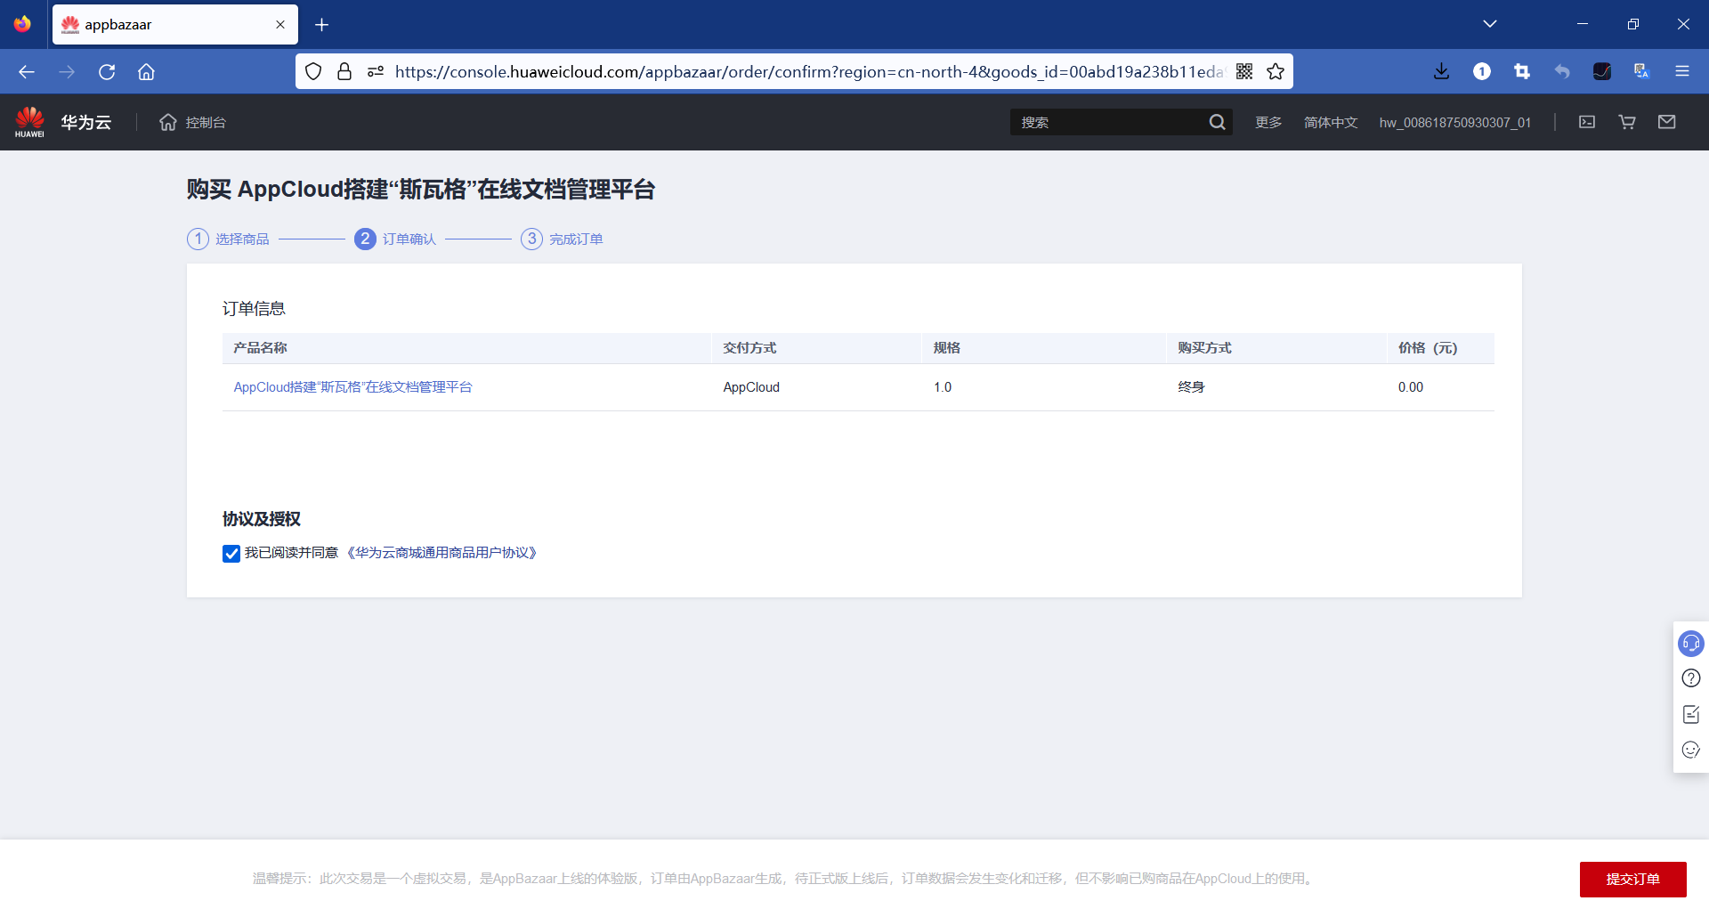Open the CloudShell terminal icon
The image size is (1709, 917).
click(1587, 122)
